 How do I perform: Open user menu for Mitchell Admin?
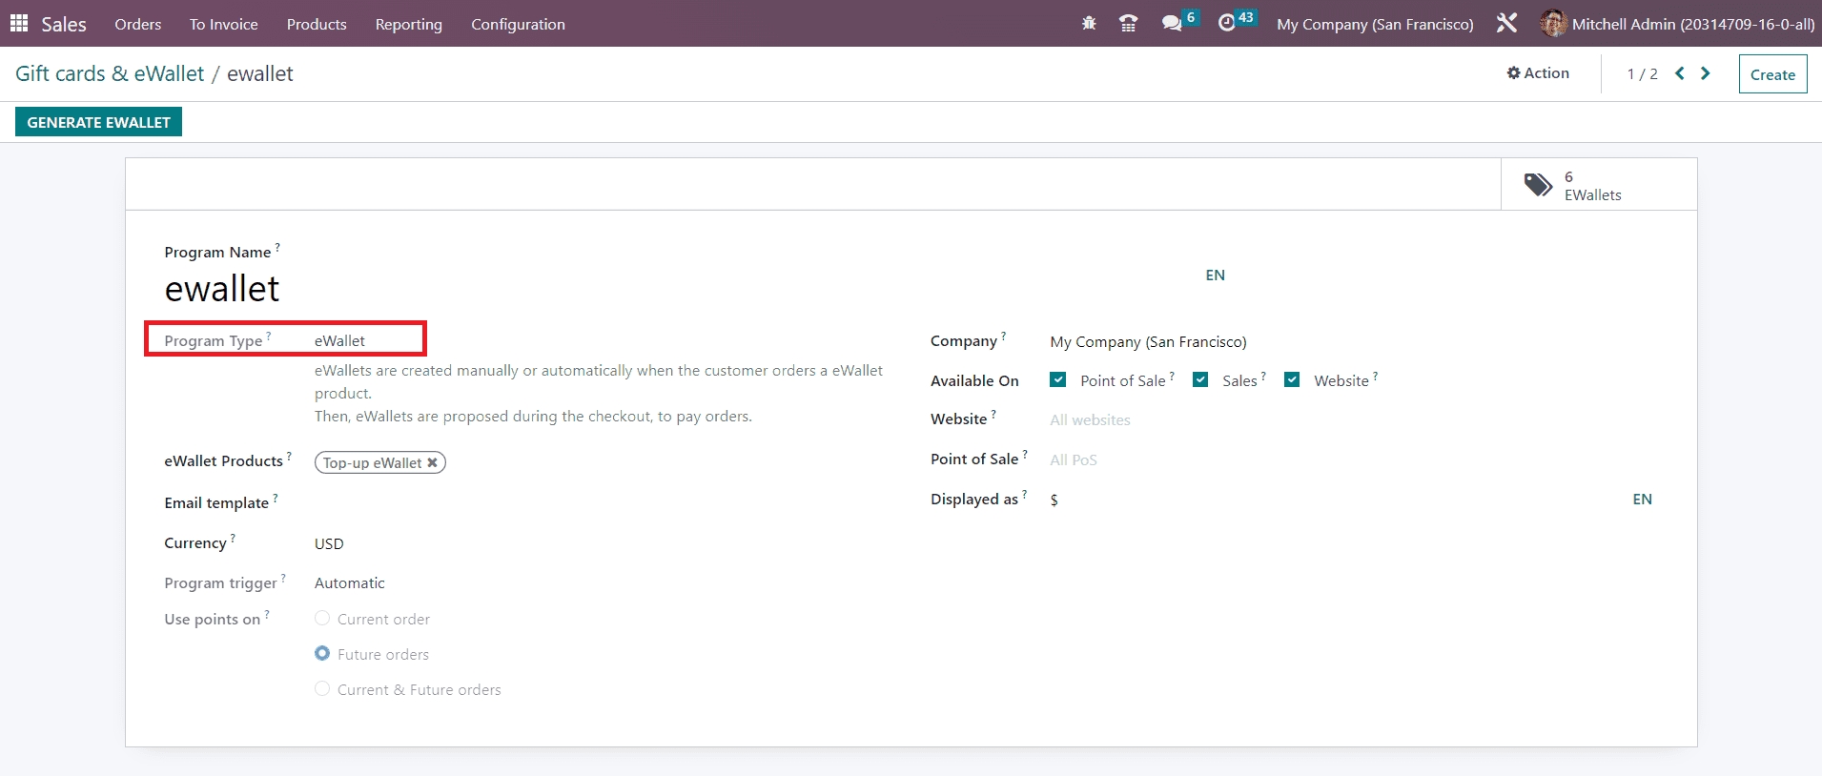click(1677, 24)
